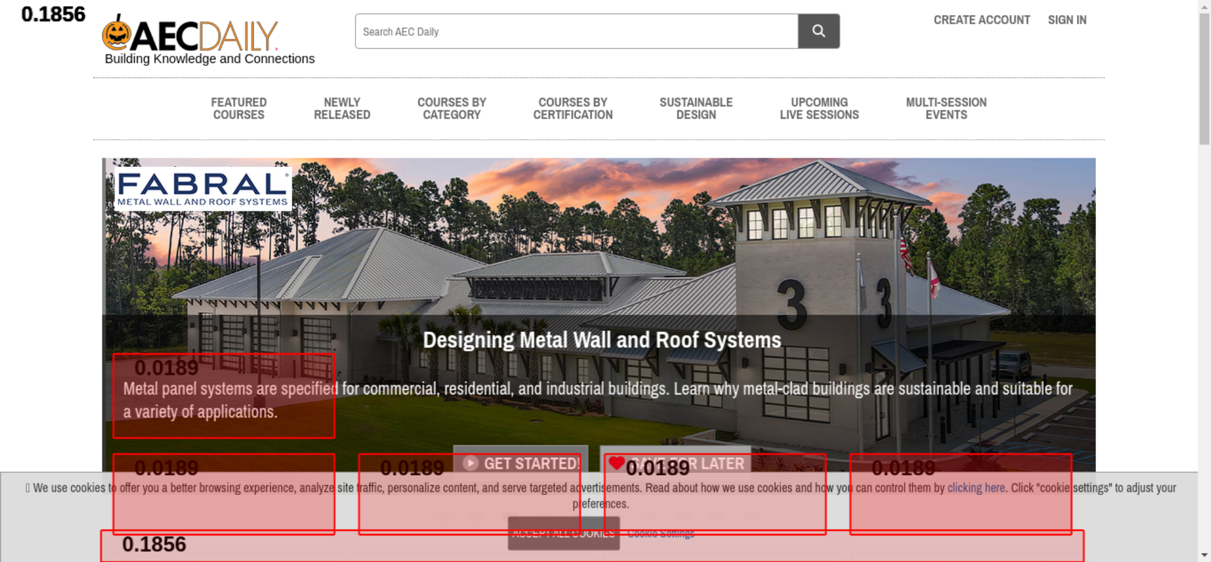Open Multi-Session Events page
Screen dimensions: 1211x562
click(946, 109)
